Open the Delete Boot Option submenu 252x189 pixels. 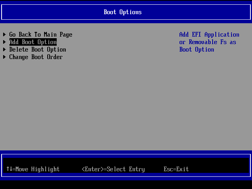coord(37,50)
